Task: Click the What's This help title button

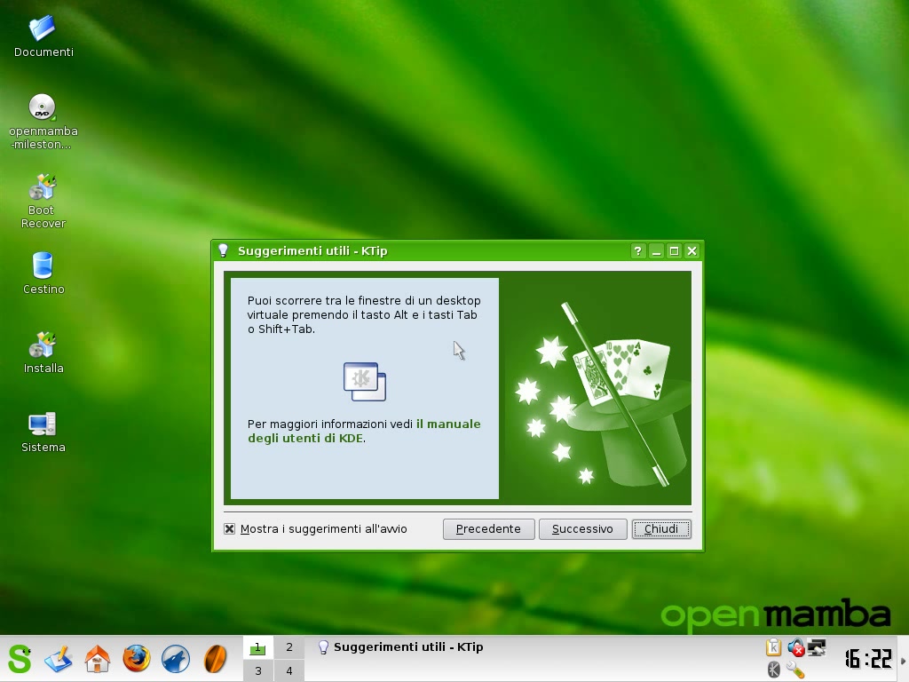Action: coord(637,251)
